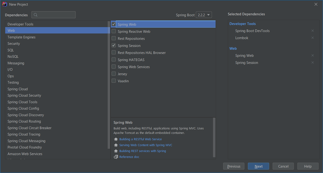
Task: Click Developer Tools heading in Selected Dependencies
Action: click(243, 24)
